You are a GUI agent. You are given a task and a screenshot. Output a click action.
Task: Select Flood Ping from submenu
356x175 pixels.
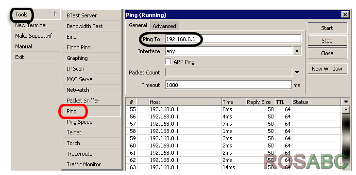point(91,47)
